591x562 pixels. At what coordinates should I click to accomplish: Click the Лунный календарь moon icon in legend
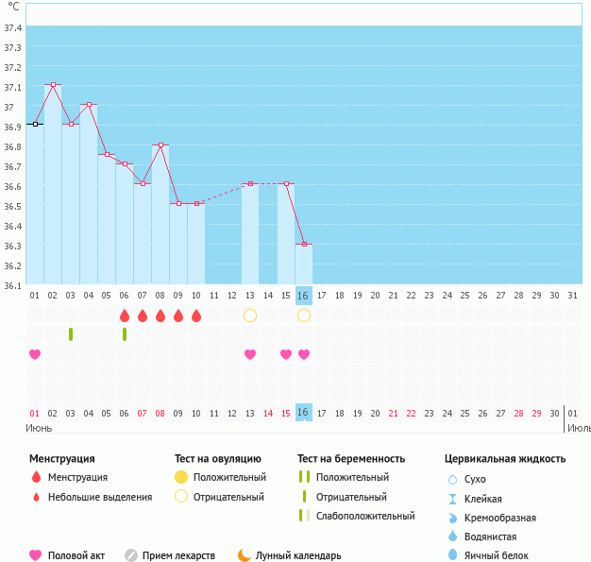[x=245, y=555]
